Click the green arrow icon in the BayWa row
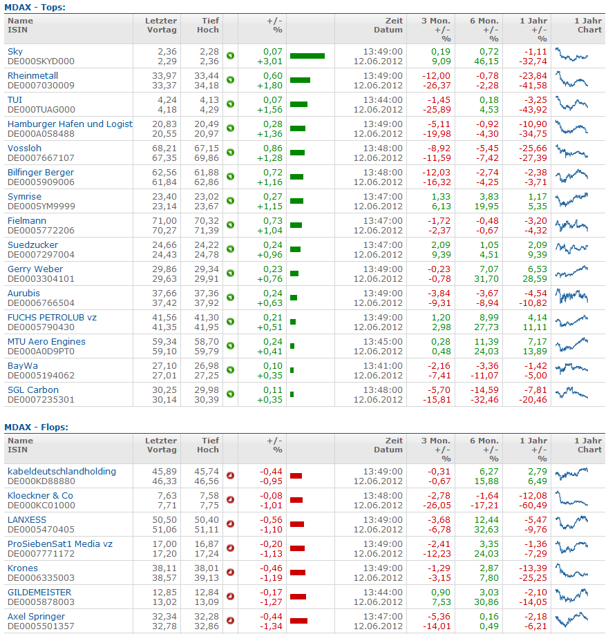 coord(230,370)
